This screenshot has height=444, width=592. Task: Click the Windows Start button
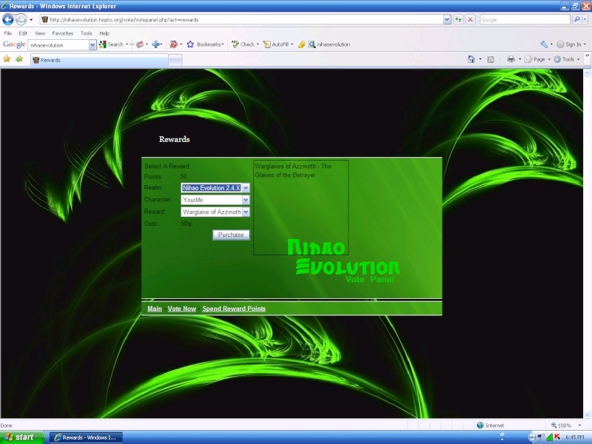pyautogui.click(x=22, y=437)
